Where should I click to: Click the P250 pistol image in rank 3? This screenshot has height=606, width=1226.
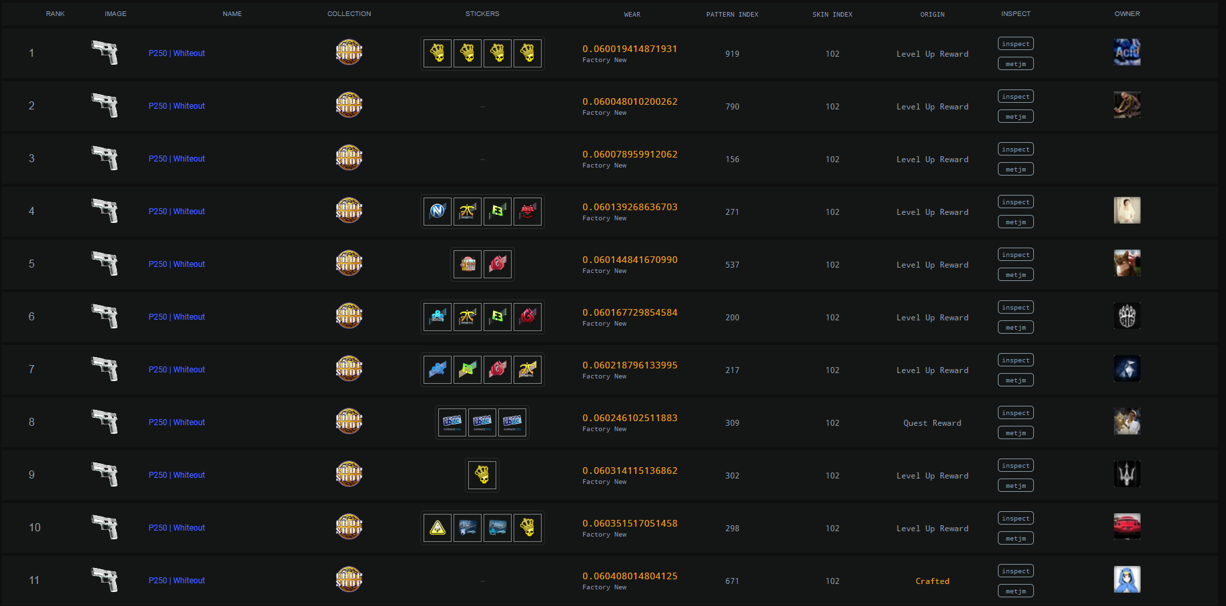tap(105, 158)
